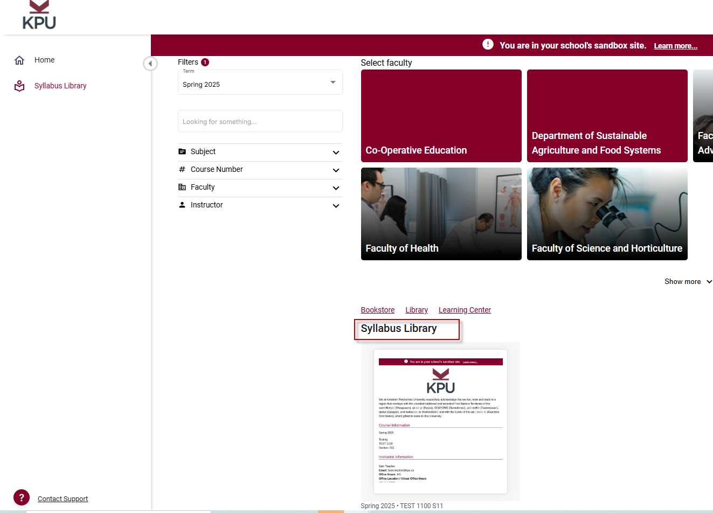The width and height of the screenshot is (713, 513).
Task: Expand Show more faculties
Action: tap(688, 281)
